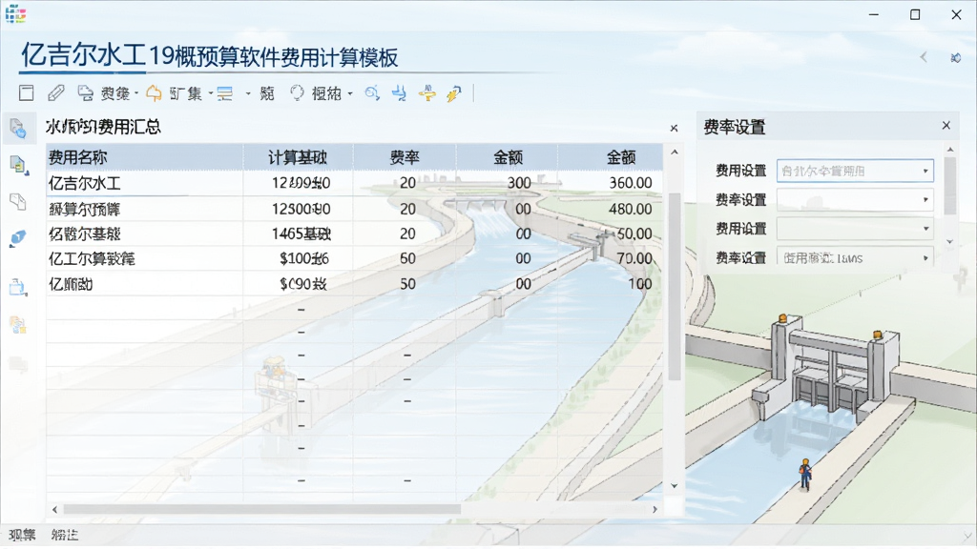This screenshot has width=977, height=549.
Task: Expand the first 费用设置 combo box
Action: pyautogui.click(x=855, y=171)
